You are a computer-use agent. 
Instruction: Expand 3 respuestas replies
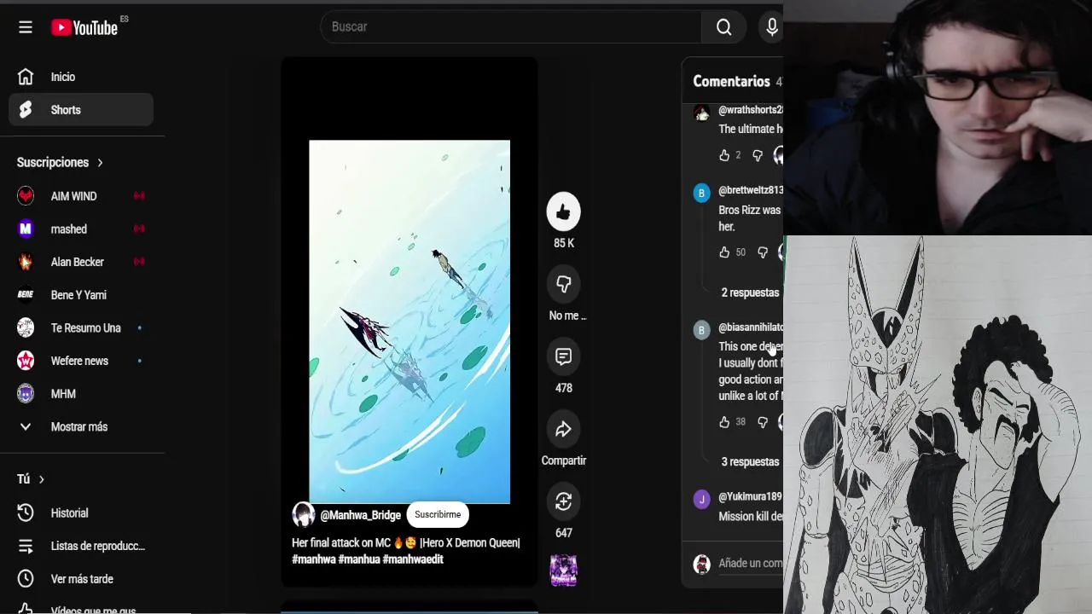(x=750, y=461)
